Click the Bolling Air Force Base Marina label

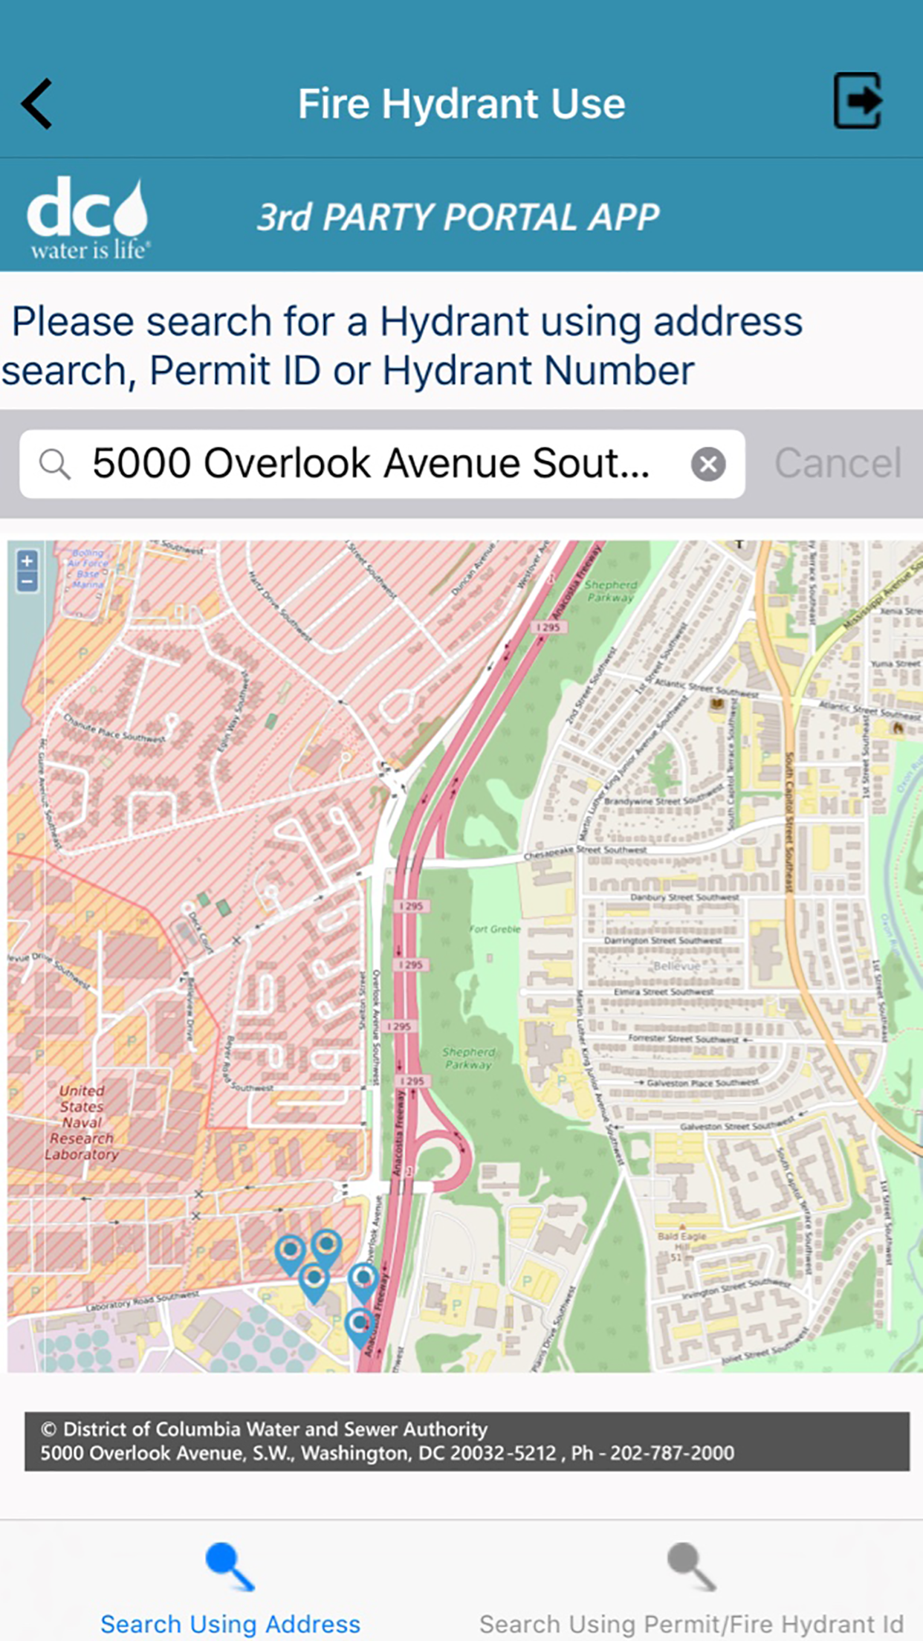coord(88,569)
